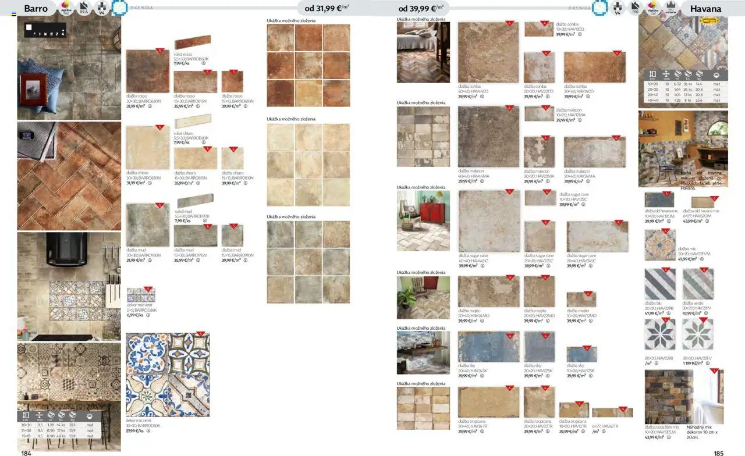Viewport: 745px width, 456px height.
Task: Click the dlažba cuba libre mix product text
Action: click(662, 427)
